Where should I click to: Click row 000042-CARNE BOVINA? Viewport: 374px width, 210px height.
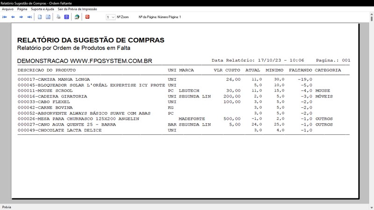tap(165, 108)
